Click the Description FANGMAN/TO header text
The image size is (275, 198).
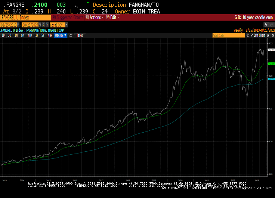(x=126, y=5)
